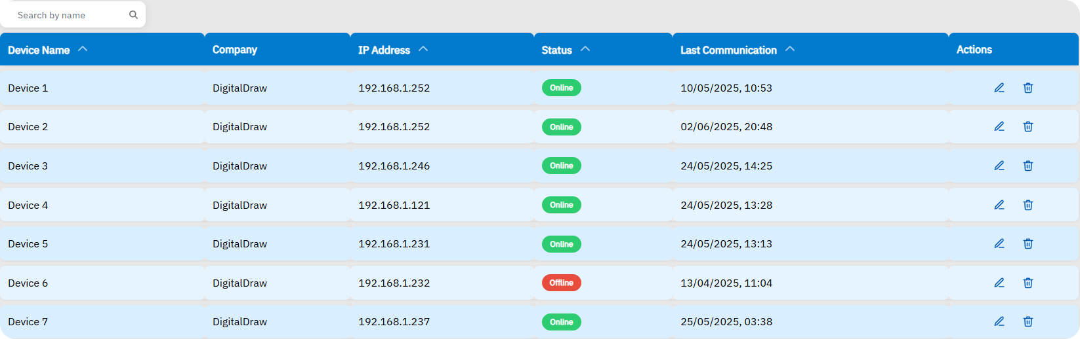Select IP address 192.168.1.121 cell
The width and height of the screenshot is (1080, 339).
pos(394,205)
